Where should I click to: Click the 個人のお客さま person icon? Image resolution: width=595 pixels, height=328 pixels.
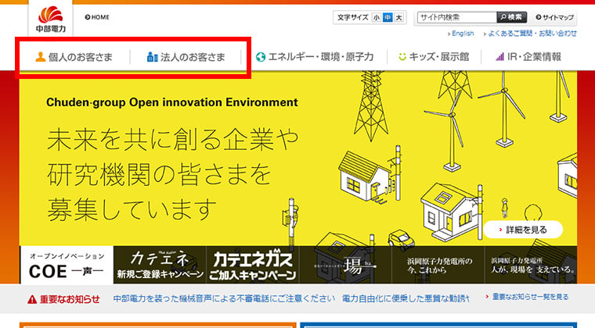pyautogui.click(x=40, y=57)
